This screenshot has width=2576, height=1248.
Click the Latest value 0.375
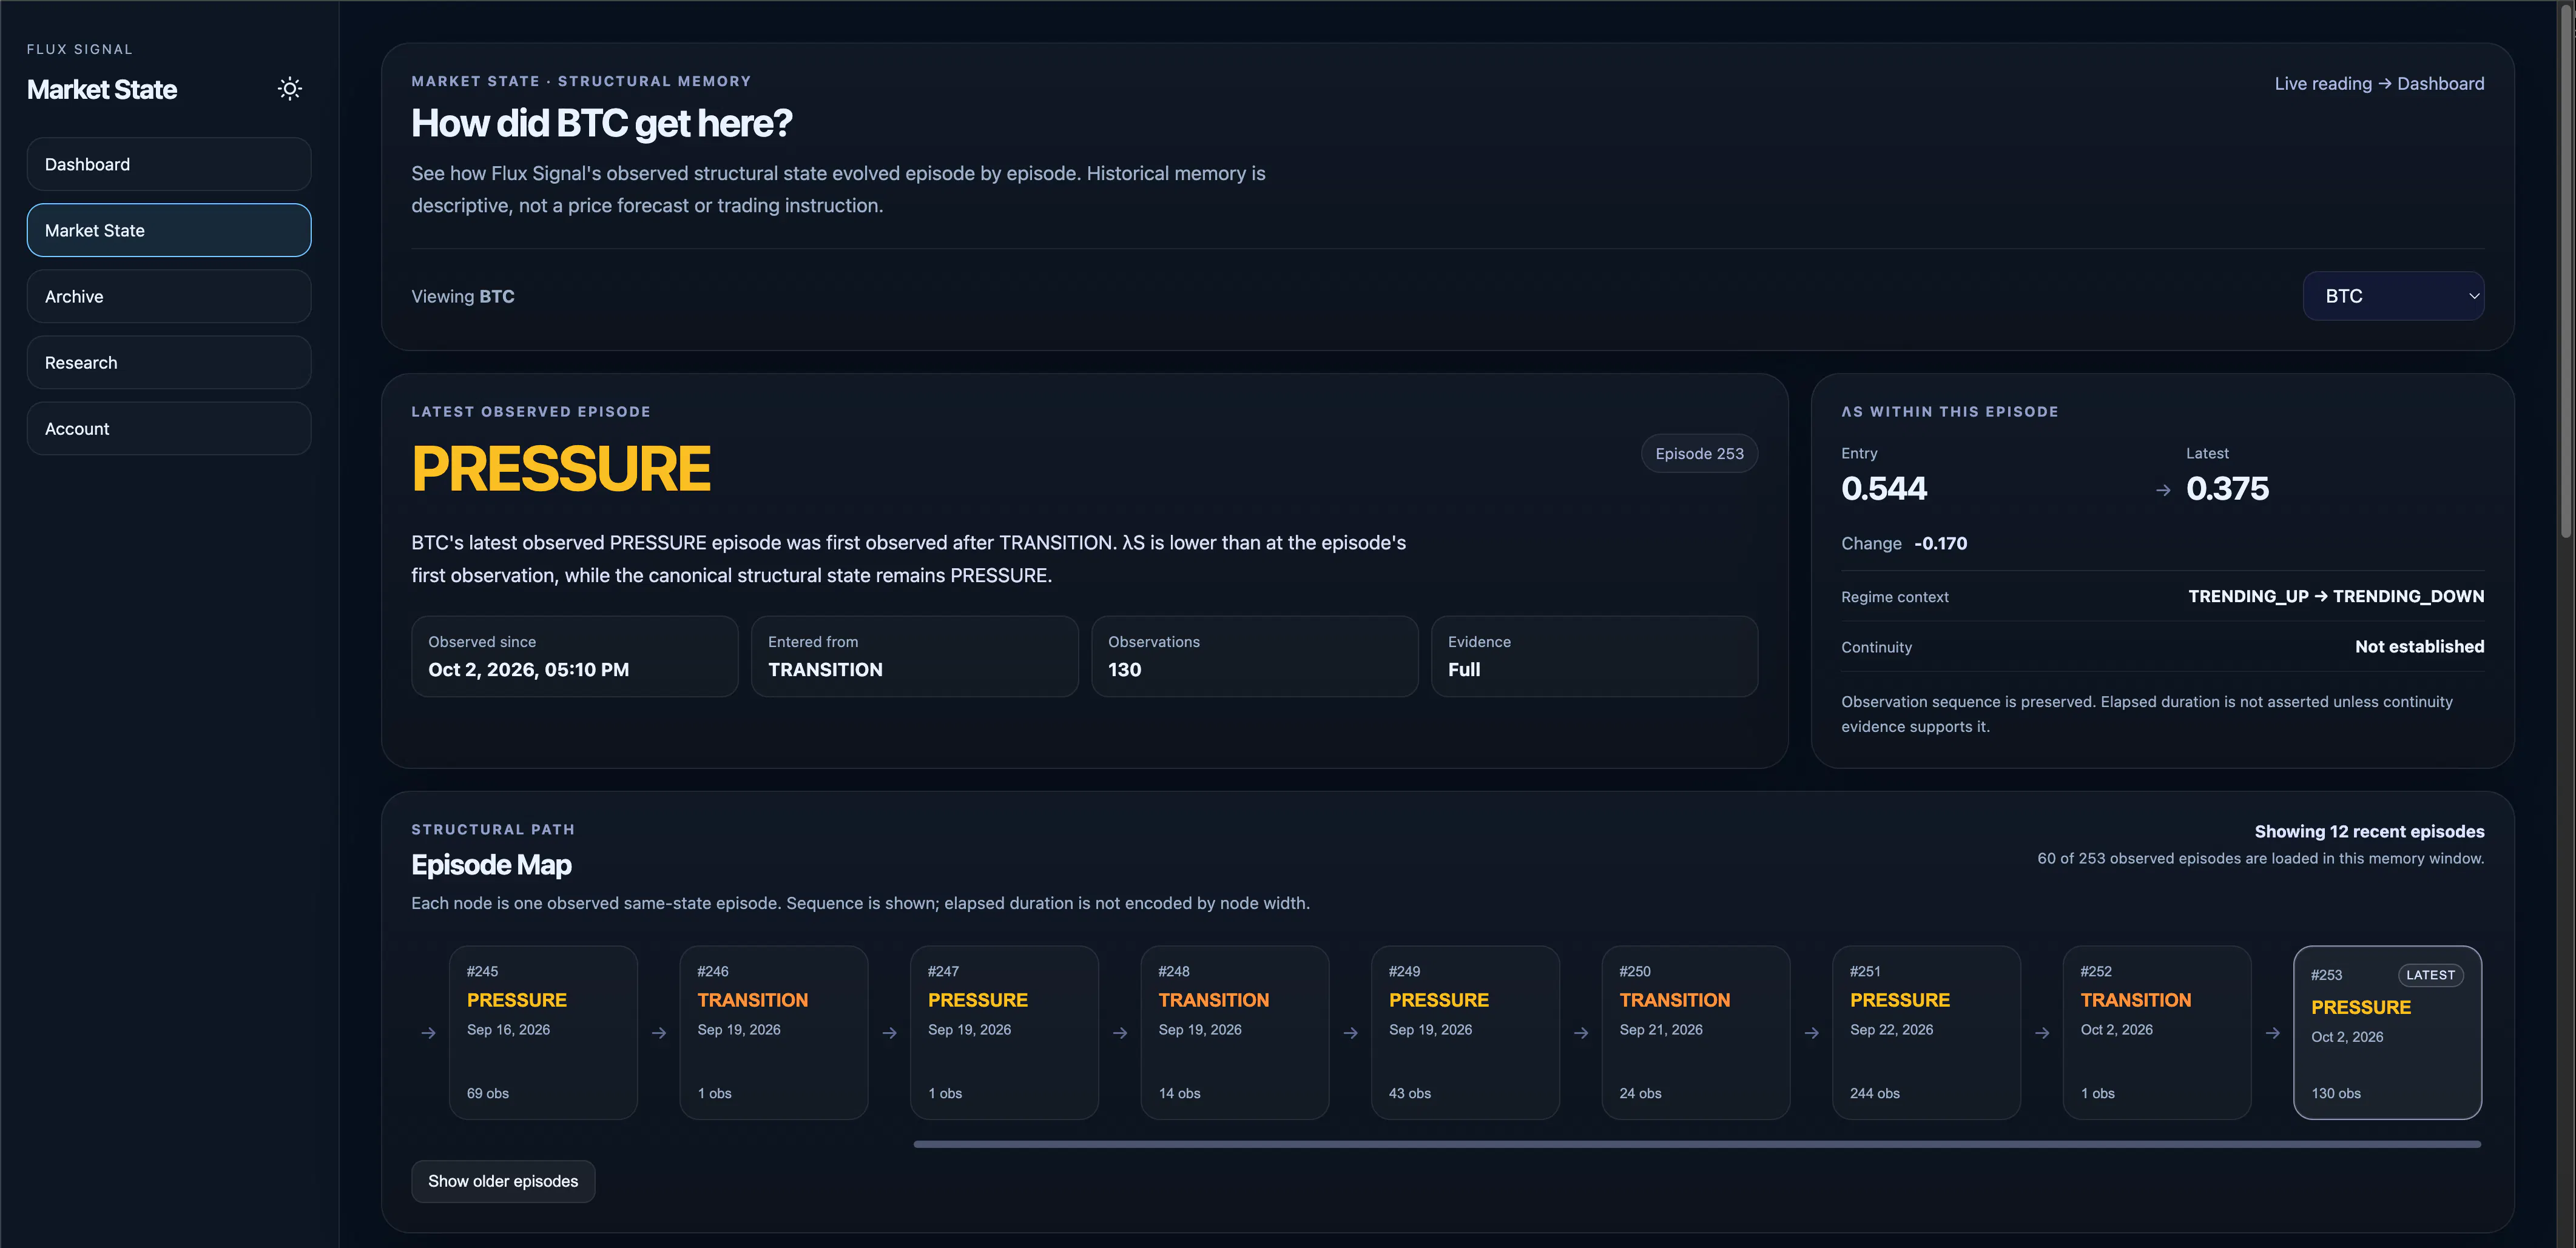coord(2227,489)
